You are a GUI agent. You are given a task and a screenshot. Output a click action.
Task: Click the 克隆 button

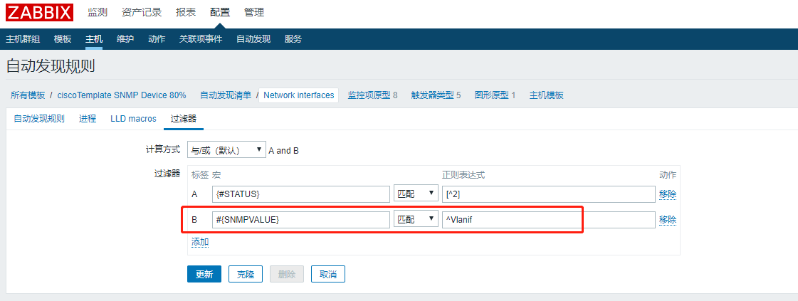click(x=246, y=274)
